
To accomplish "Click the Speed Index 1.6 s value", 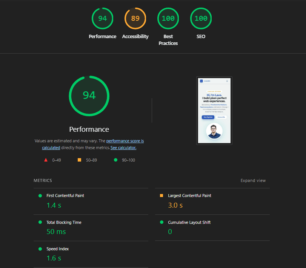I will point(54,258).
